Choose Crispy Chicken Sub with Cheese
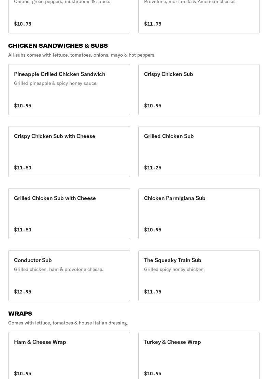 pyautogui.click(x=69, y=152)
